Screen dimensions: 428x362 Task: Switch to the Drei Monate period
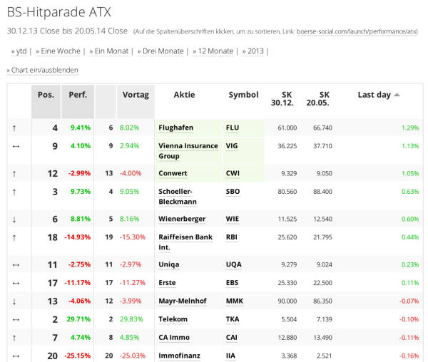pyautogui.click(x=163, y=51)
